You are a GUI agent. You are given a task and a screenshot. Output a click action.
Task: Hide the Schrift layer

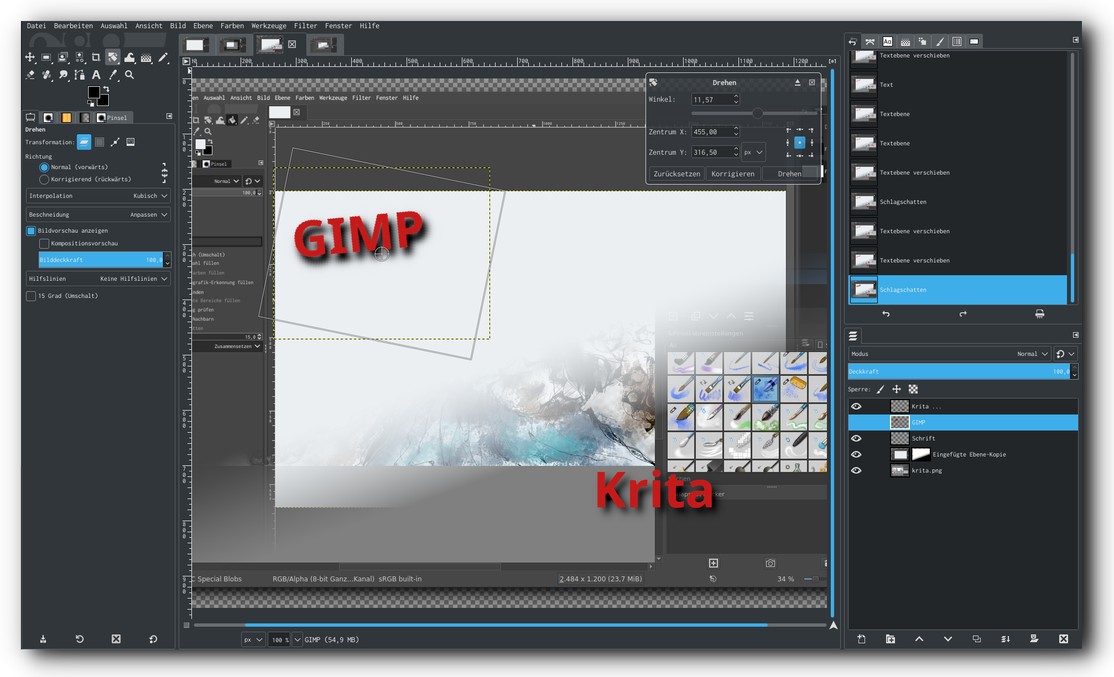856,438
